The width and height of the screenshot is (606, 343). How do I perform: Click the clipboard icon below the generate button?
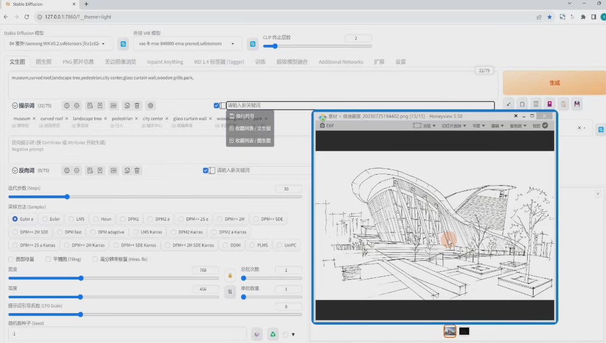tap(563, 104)
